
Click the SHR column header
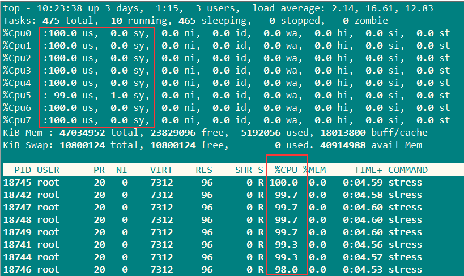[x=244, y=170]
